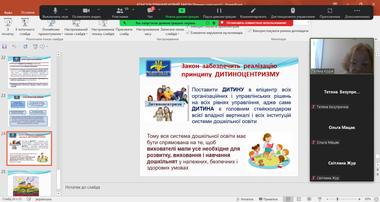Image resolution: width=380 pixels, height=202 pixels.
Task: Open audio options arrow next to the microphone
Action: coord(66,9)
